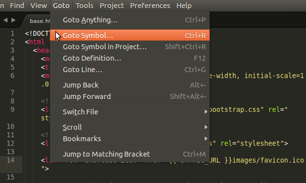Screen dimensions: 306x183
Task: Choose Goto Anything… entry
Action: 130,20
